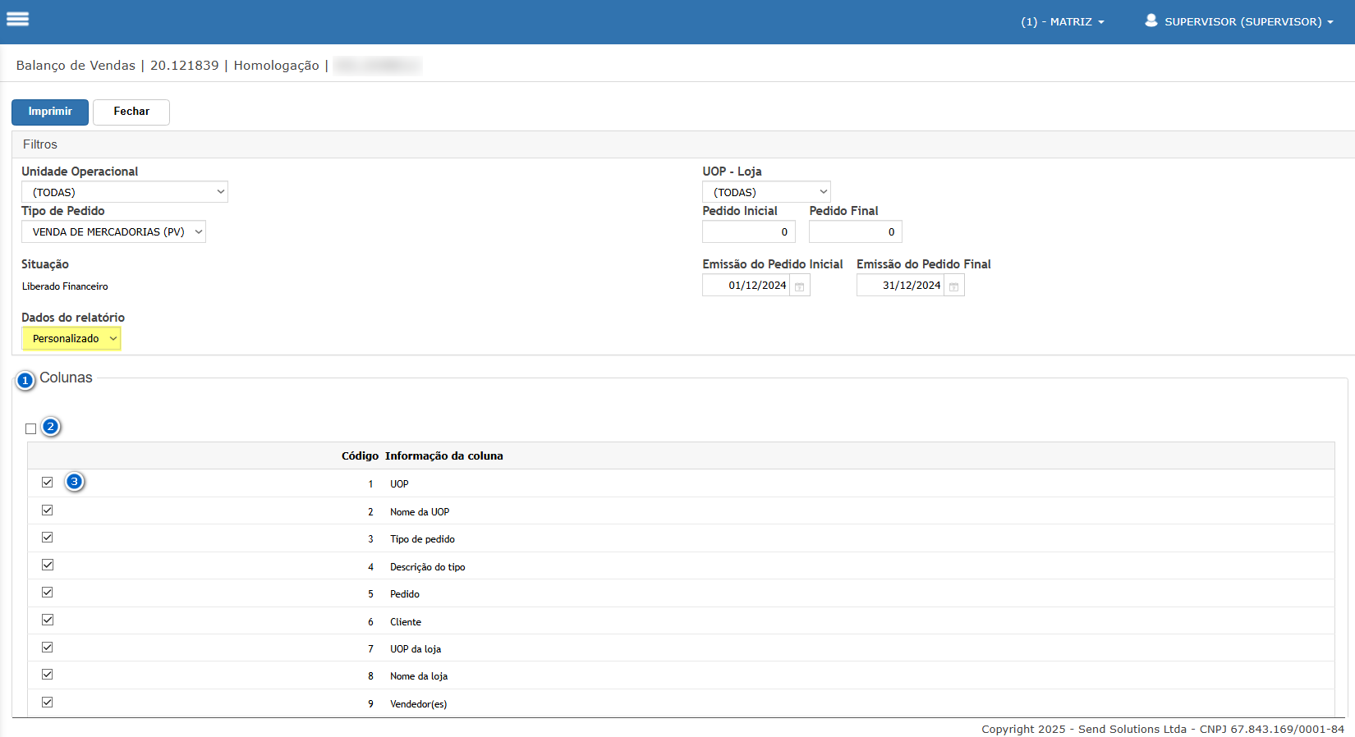
Task: Click the Fechar button
Action: pyautogui.click(x=131, y=112)
